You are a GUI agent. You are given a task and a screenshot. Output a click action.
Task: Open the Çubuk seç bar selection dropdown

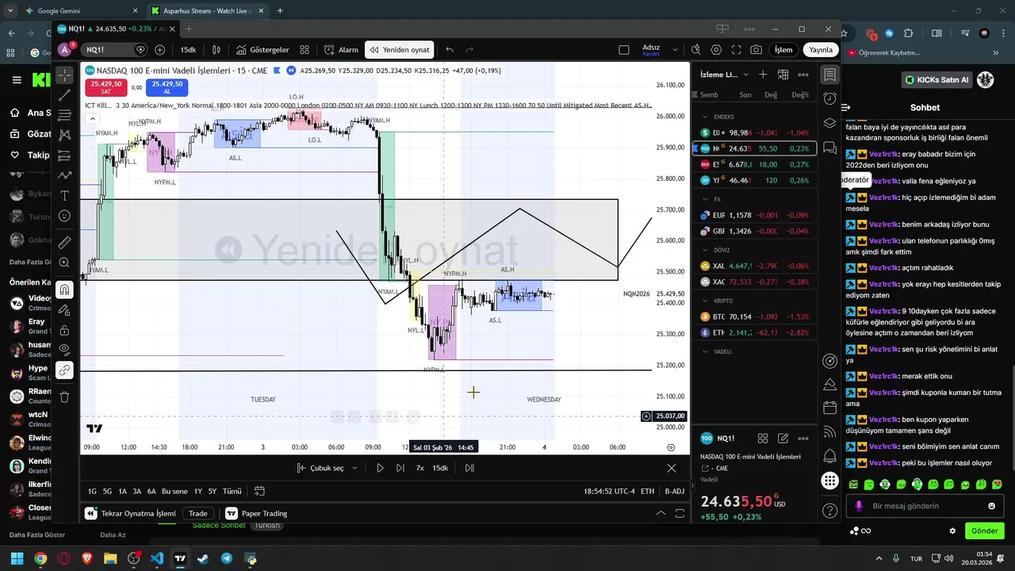point(325,468)
